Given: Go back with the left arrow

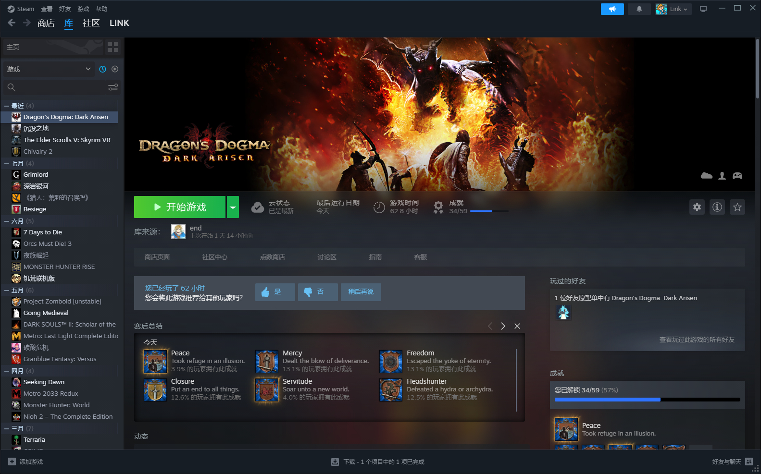Looking at the screenshot, I should (12, 23).
